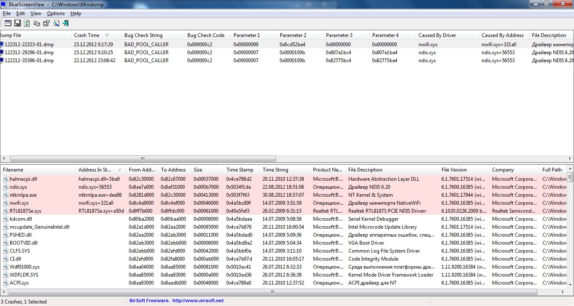Click the Save floppy disk icon
The height and width of the screenshot is (306, 574).
coord(18,23)
